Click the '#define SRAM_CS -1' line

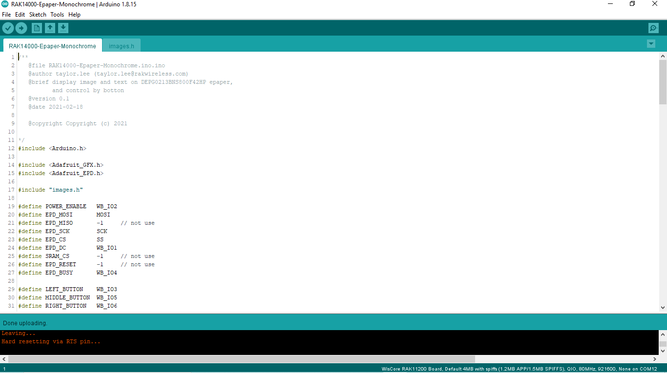coord(86,256)
